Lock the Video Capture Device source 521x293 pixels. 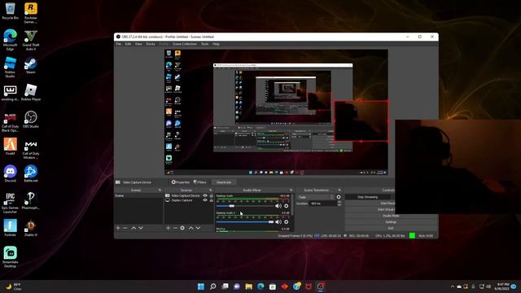[x=211, y=195]
